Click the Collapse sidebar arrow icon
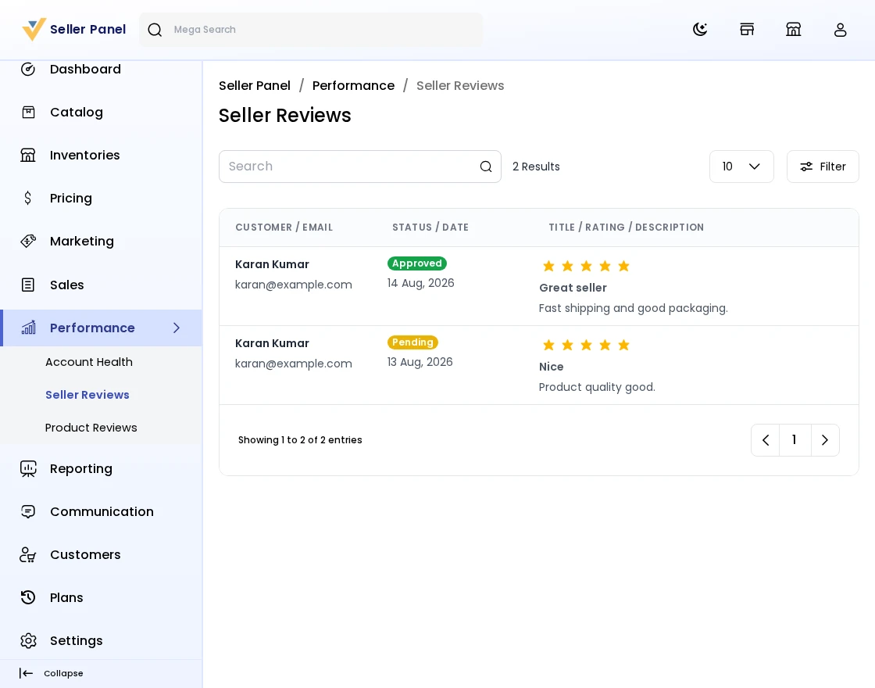 tap(26, 673)
